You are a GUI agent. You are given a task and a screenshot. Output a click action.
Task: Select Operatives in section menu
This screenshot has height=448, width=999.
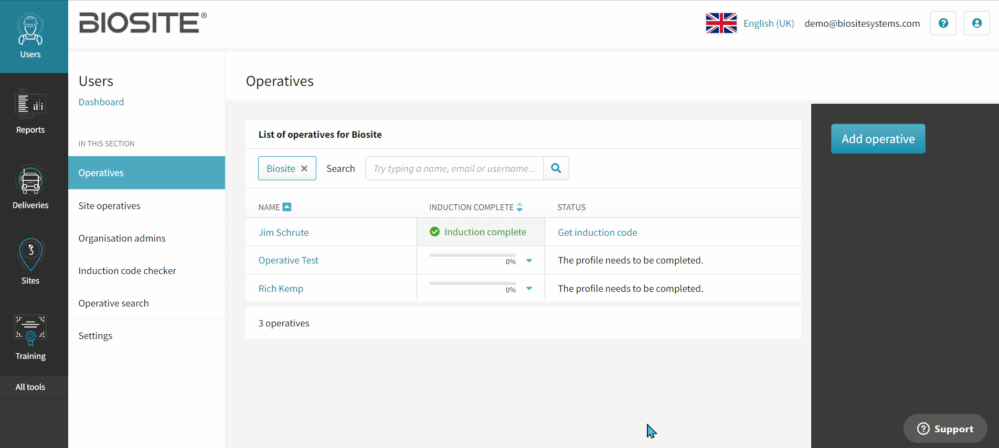click(x=146, y=173)
